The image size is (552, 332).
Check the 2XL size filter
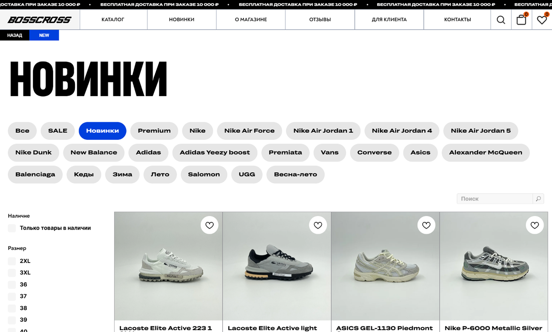[12, 261]
